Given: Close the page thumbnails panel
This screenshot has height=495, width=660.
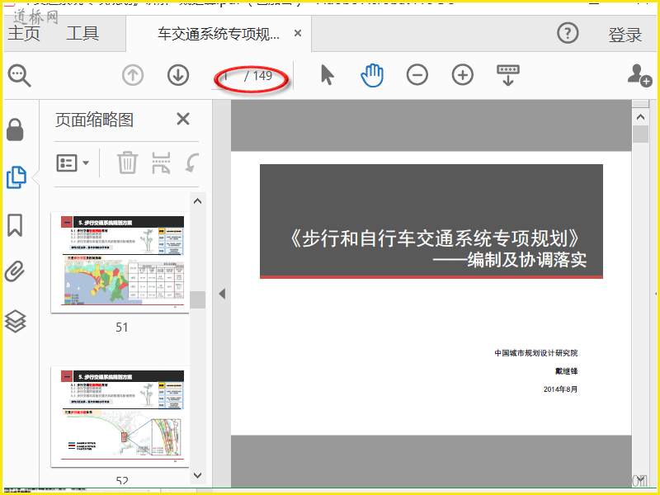Looking at the screenshot, I should pos(183,119).
